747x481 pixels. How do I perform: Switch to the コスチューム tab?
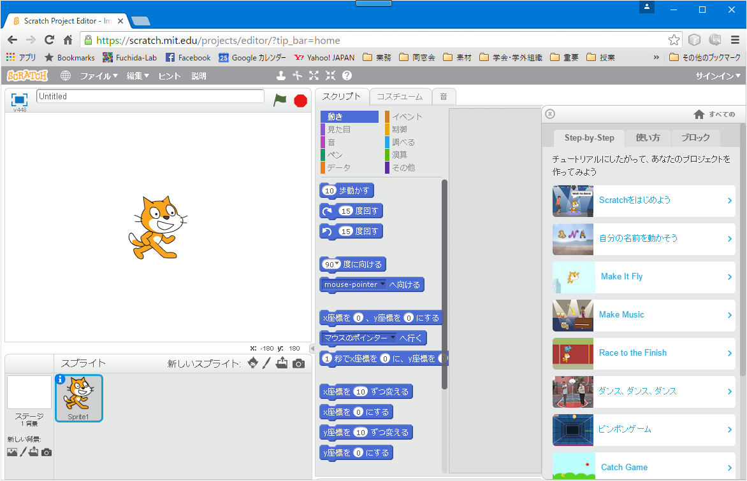(400, 97)
